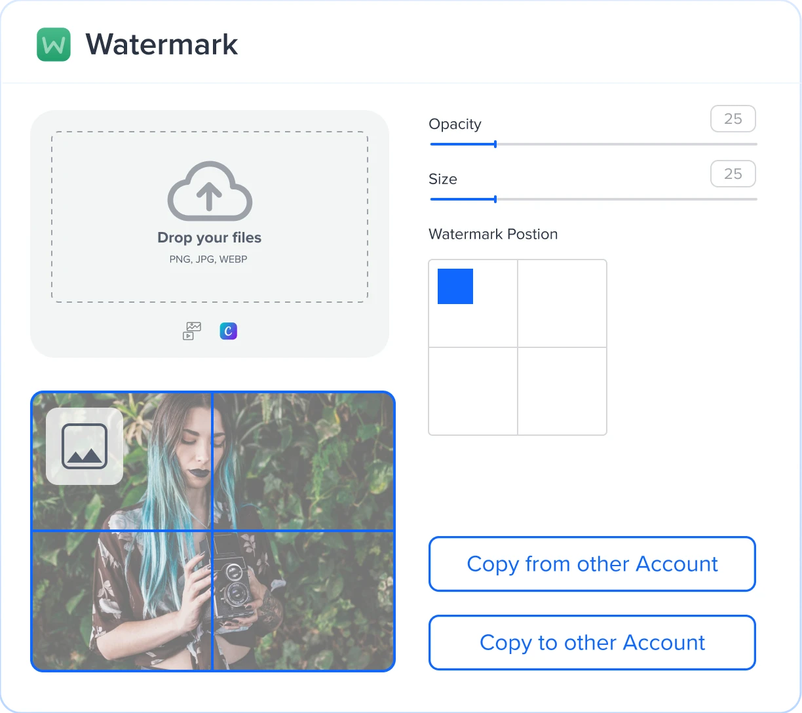Click the top-right quadrant of the preview image
802x713 pixels.
303,461
